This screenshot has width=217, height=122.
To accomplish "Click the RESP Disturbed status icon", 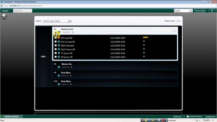I will (59, 45).
